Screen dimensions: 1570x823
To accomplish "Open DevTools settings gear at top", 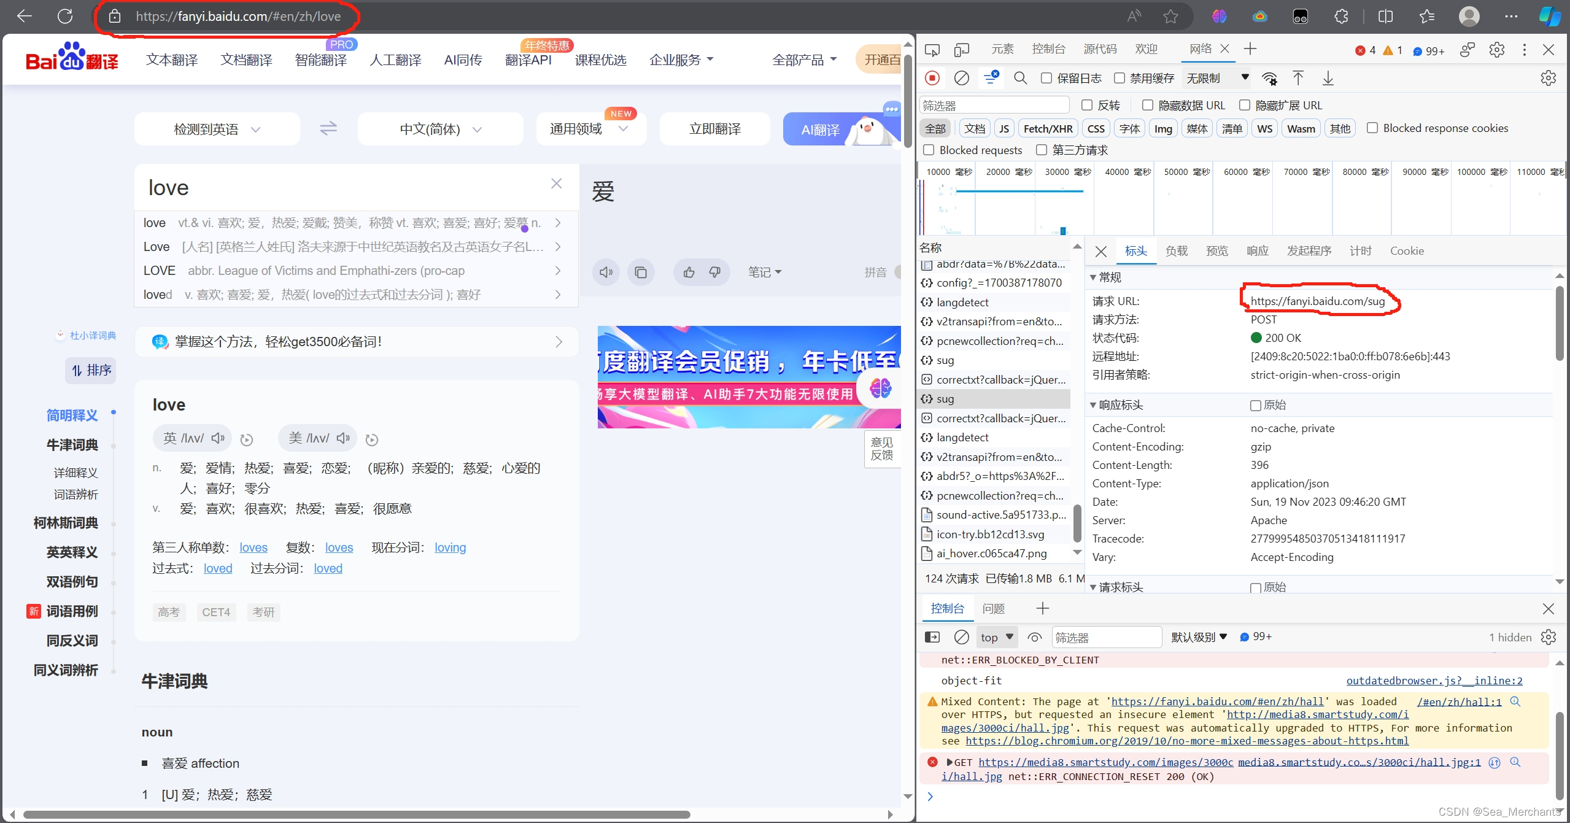I will click(1496, 50).
